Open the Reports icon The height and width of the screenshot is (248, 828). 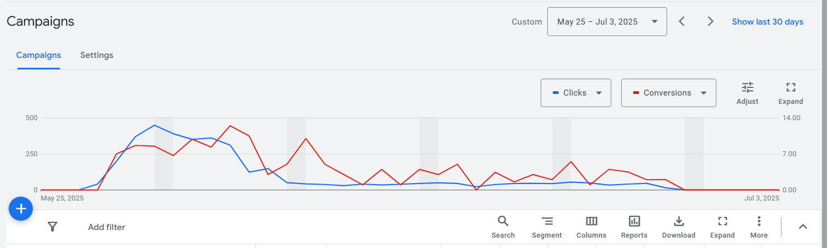(x=634, y=227)
